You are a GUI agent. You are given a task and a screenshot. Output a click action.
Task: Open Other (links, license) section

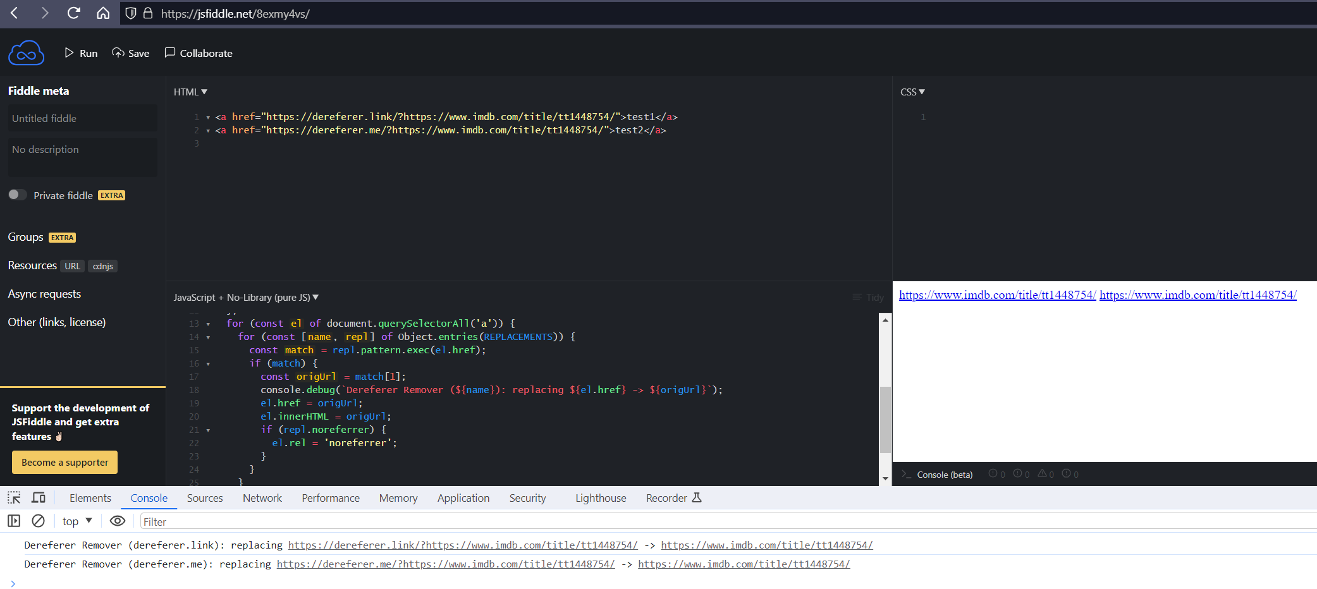pyautogui.click(x=57, y=322)
